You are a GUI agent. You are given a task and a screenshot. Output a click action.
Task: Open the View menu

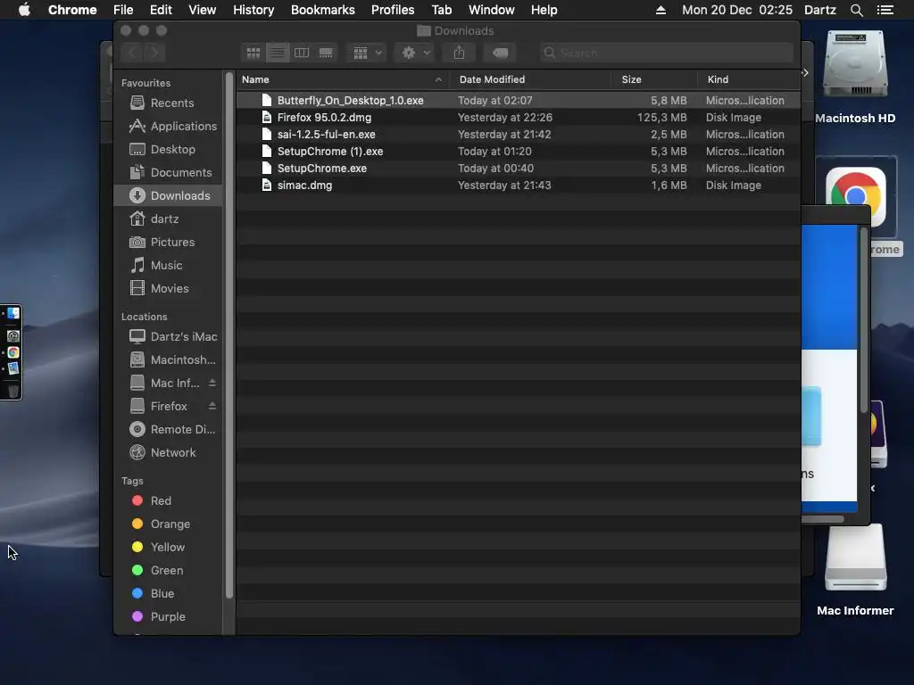[x=203, y=10]
